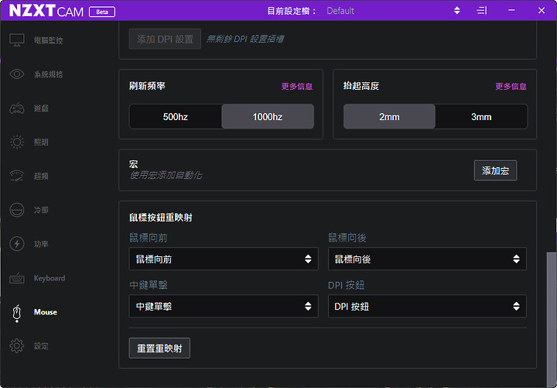Click the 添加宏 button
Viewport: 557px width, 388px height.
tap(496, 170)
